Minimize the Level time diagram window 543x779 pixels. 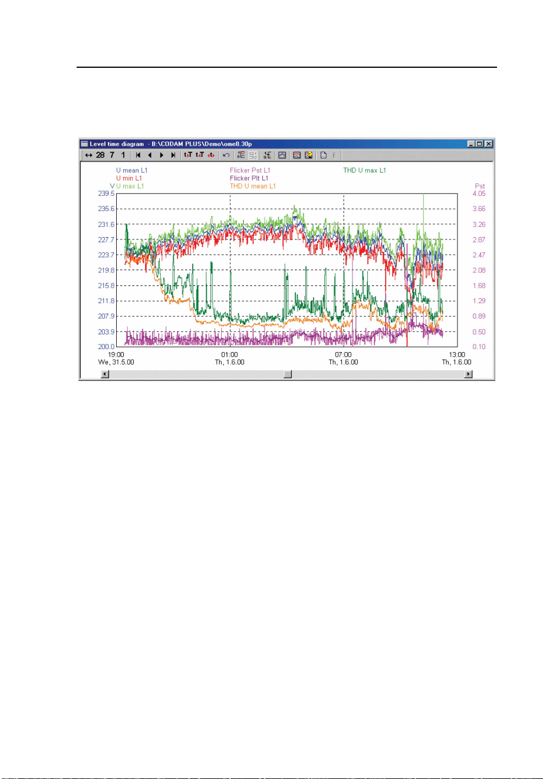[x=472, y=143]
